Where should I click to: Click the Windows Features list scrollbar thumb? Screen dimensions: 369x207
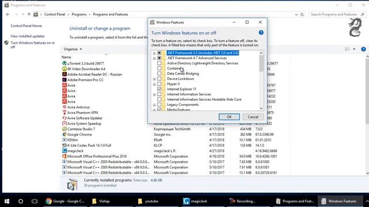tap(261, 63)
